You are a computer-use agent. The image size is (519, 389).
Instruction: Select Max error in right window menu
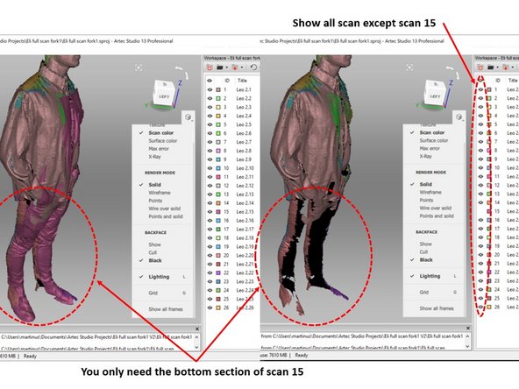point(430,149)
